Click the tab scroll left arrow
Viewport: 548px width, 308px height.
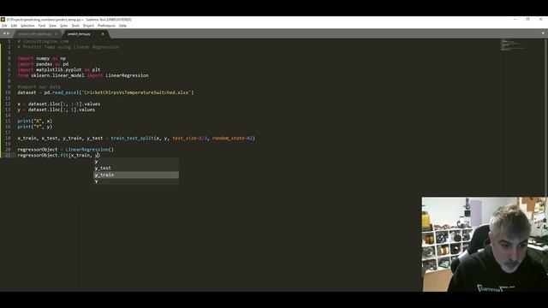(x=4, y=33)
